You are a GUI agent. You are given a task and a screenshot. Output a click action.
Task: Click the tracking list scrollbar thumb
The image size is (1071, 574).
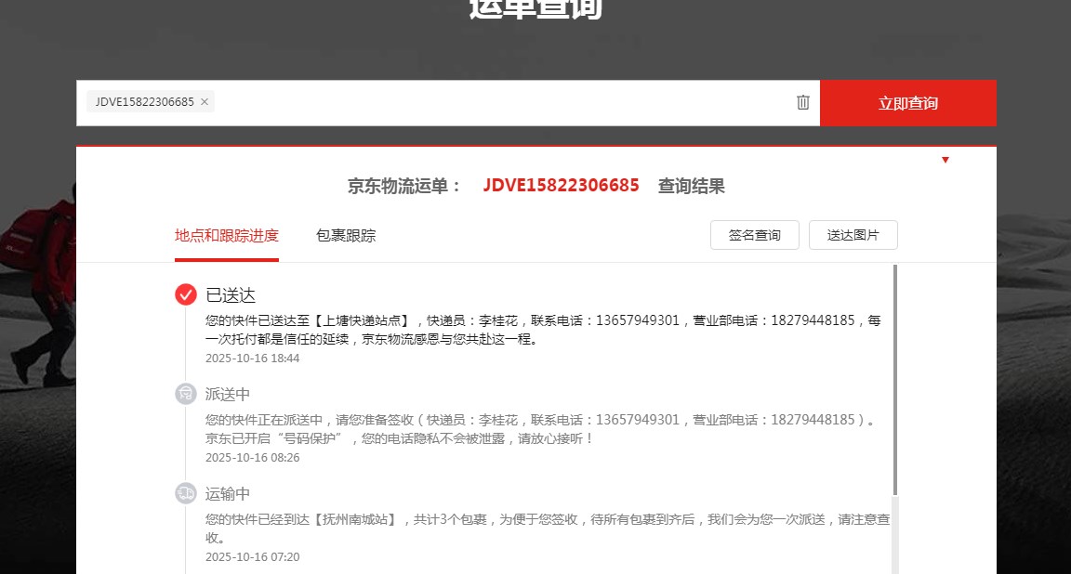pyautogui.click(x=895, y=381)
